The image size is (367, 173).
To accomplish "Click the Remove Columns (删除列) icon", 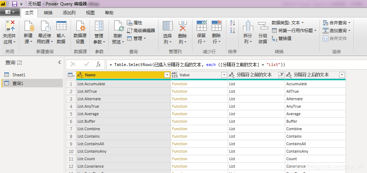I will click(x=182, y=26).
